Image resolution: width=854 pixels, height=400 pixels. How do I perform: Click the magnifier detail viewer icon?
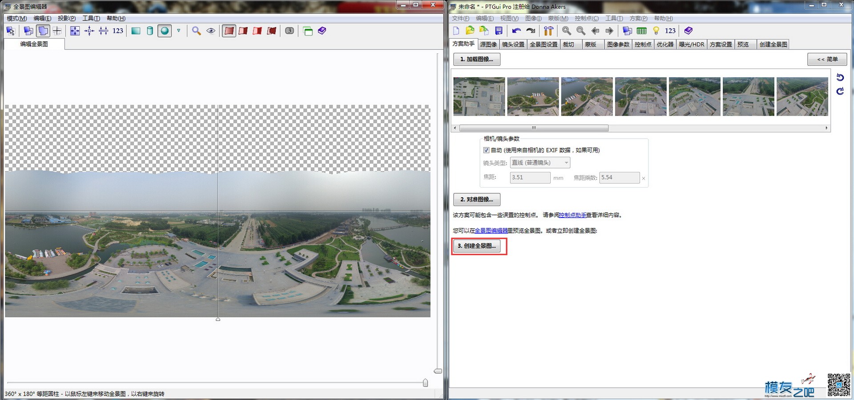coord(197,31)
